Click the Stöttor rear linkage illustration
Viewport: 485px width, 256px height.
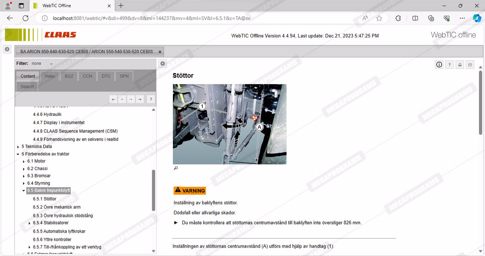[229, 124]
